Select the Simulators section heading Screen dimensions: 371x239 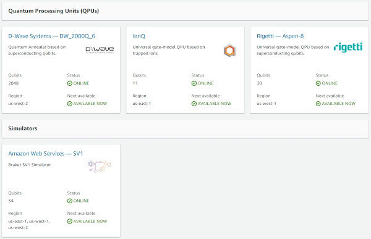click(x=23, y=128)
